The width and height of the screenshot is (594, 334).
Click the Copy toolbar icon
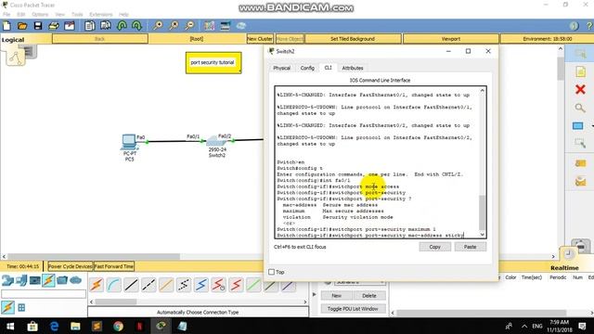click(90, 26)
